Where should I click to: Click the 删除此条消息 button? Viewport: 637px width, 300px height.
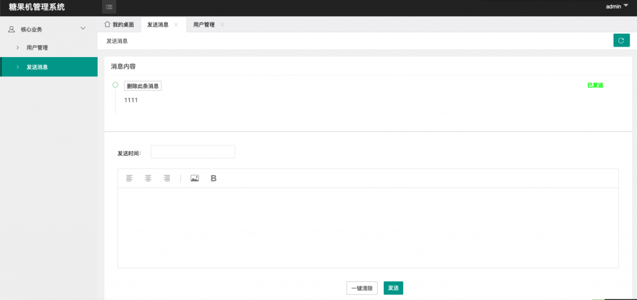click(x=142, y=86)
